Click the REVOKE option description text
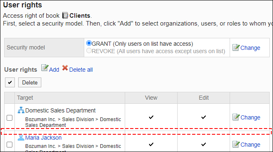This screenshot has width=273, height=152. 159,51
